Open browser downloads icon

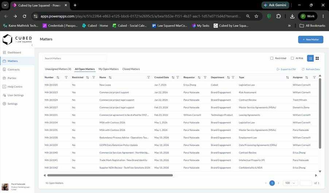[292, 16]
